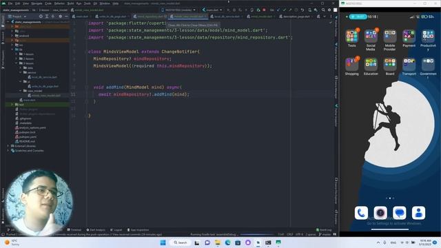
Task: Expand the 2-lesson folder
Action: [17, 59]
